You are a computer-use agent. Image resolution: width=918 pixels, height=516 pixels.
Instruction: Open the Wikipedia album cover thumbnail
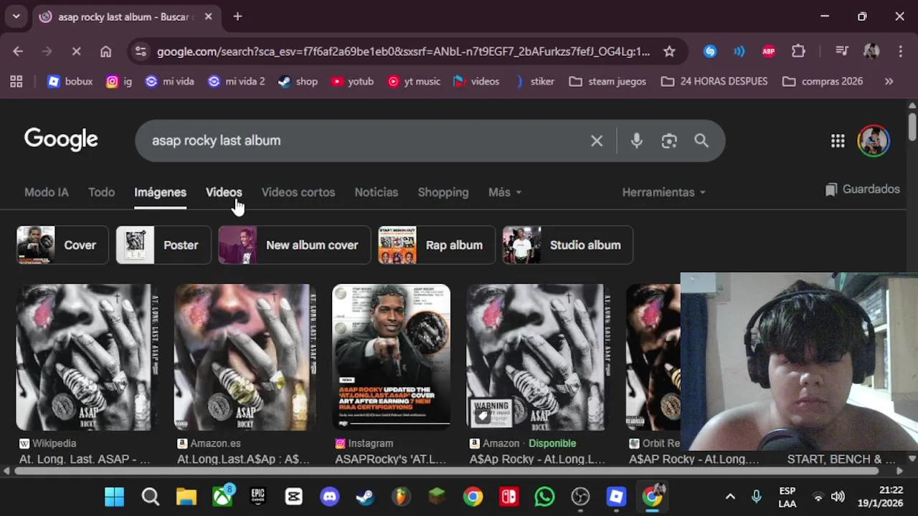[x=85, y=357]
